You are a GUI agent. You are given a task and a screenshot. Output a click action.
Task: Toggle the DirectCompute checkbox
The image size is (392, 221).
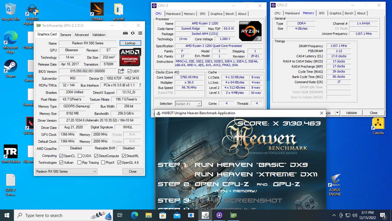tap(96, 156)
